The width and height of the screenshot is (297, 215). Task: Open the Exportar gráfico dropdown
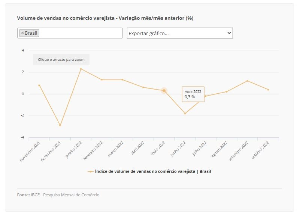tap(180, 33)
